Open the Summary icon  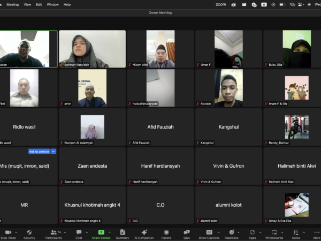[123, 232]
